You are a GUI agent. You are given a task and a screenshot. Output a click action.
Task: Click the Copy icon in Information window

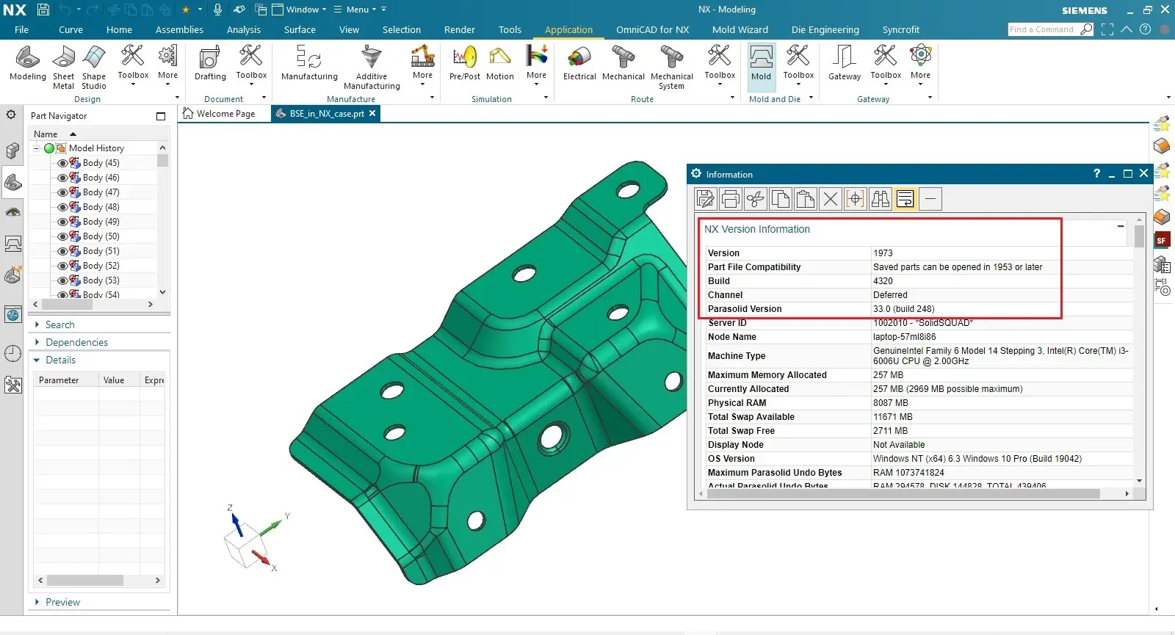pyautogui.click(x=781, y=199)
